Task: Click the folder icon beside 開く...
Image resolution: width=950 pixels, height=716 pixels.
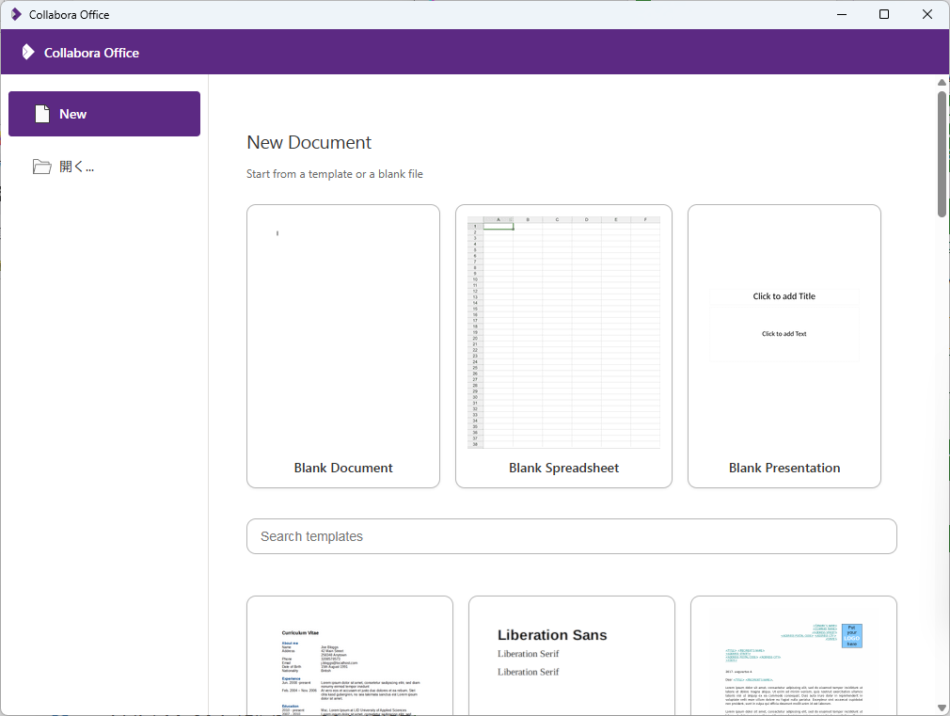Action: 41,167
